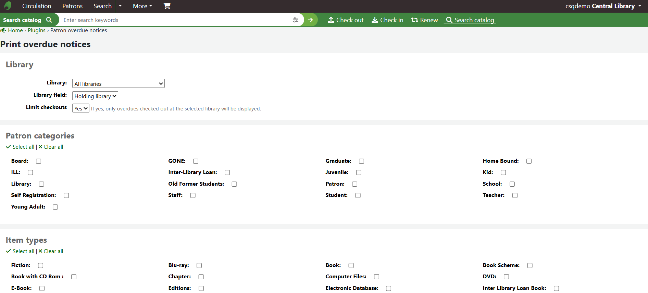The width and height of the screenshot is (648, 293).
Task: Check the Book with CD Rom item type
Action: coord(74,277)
